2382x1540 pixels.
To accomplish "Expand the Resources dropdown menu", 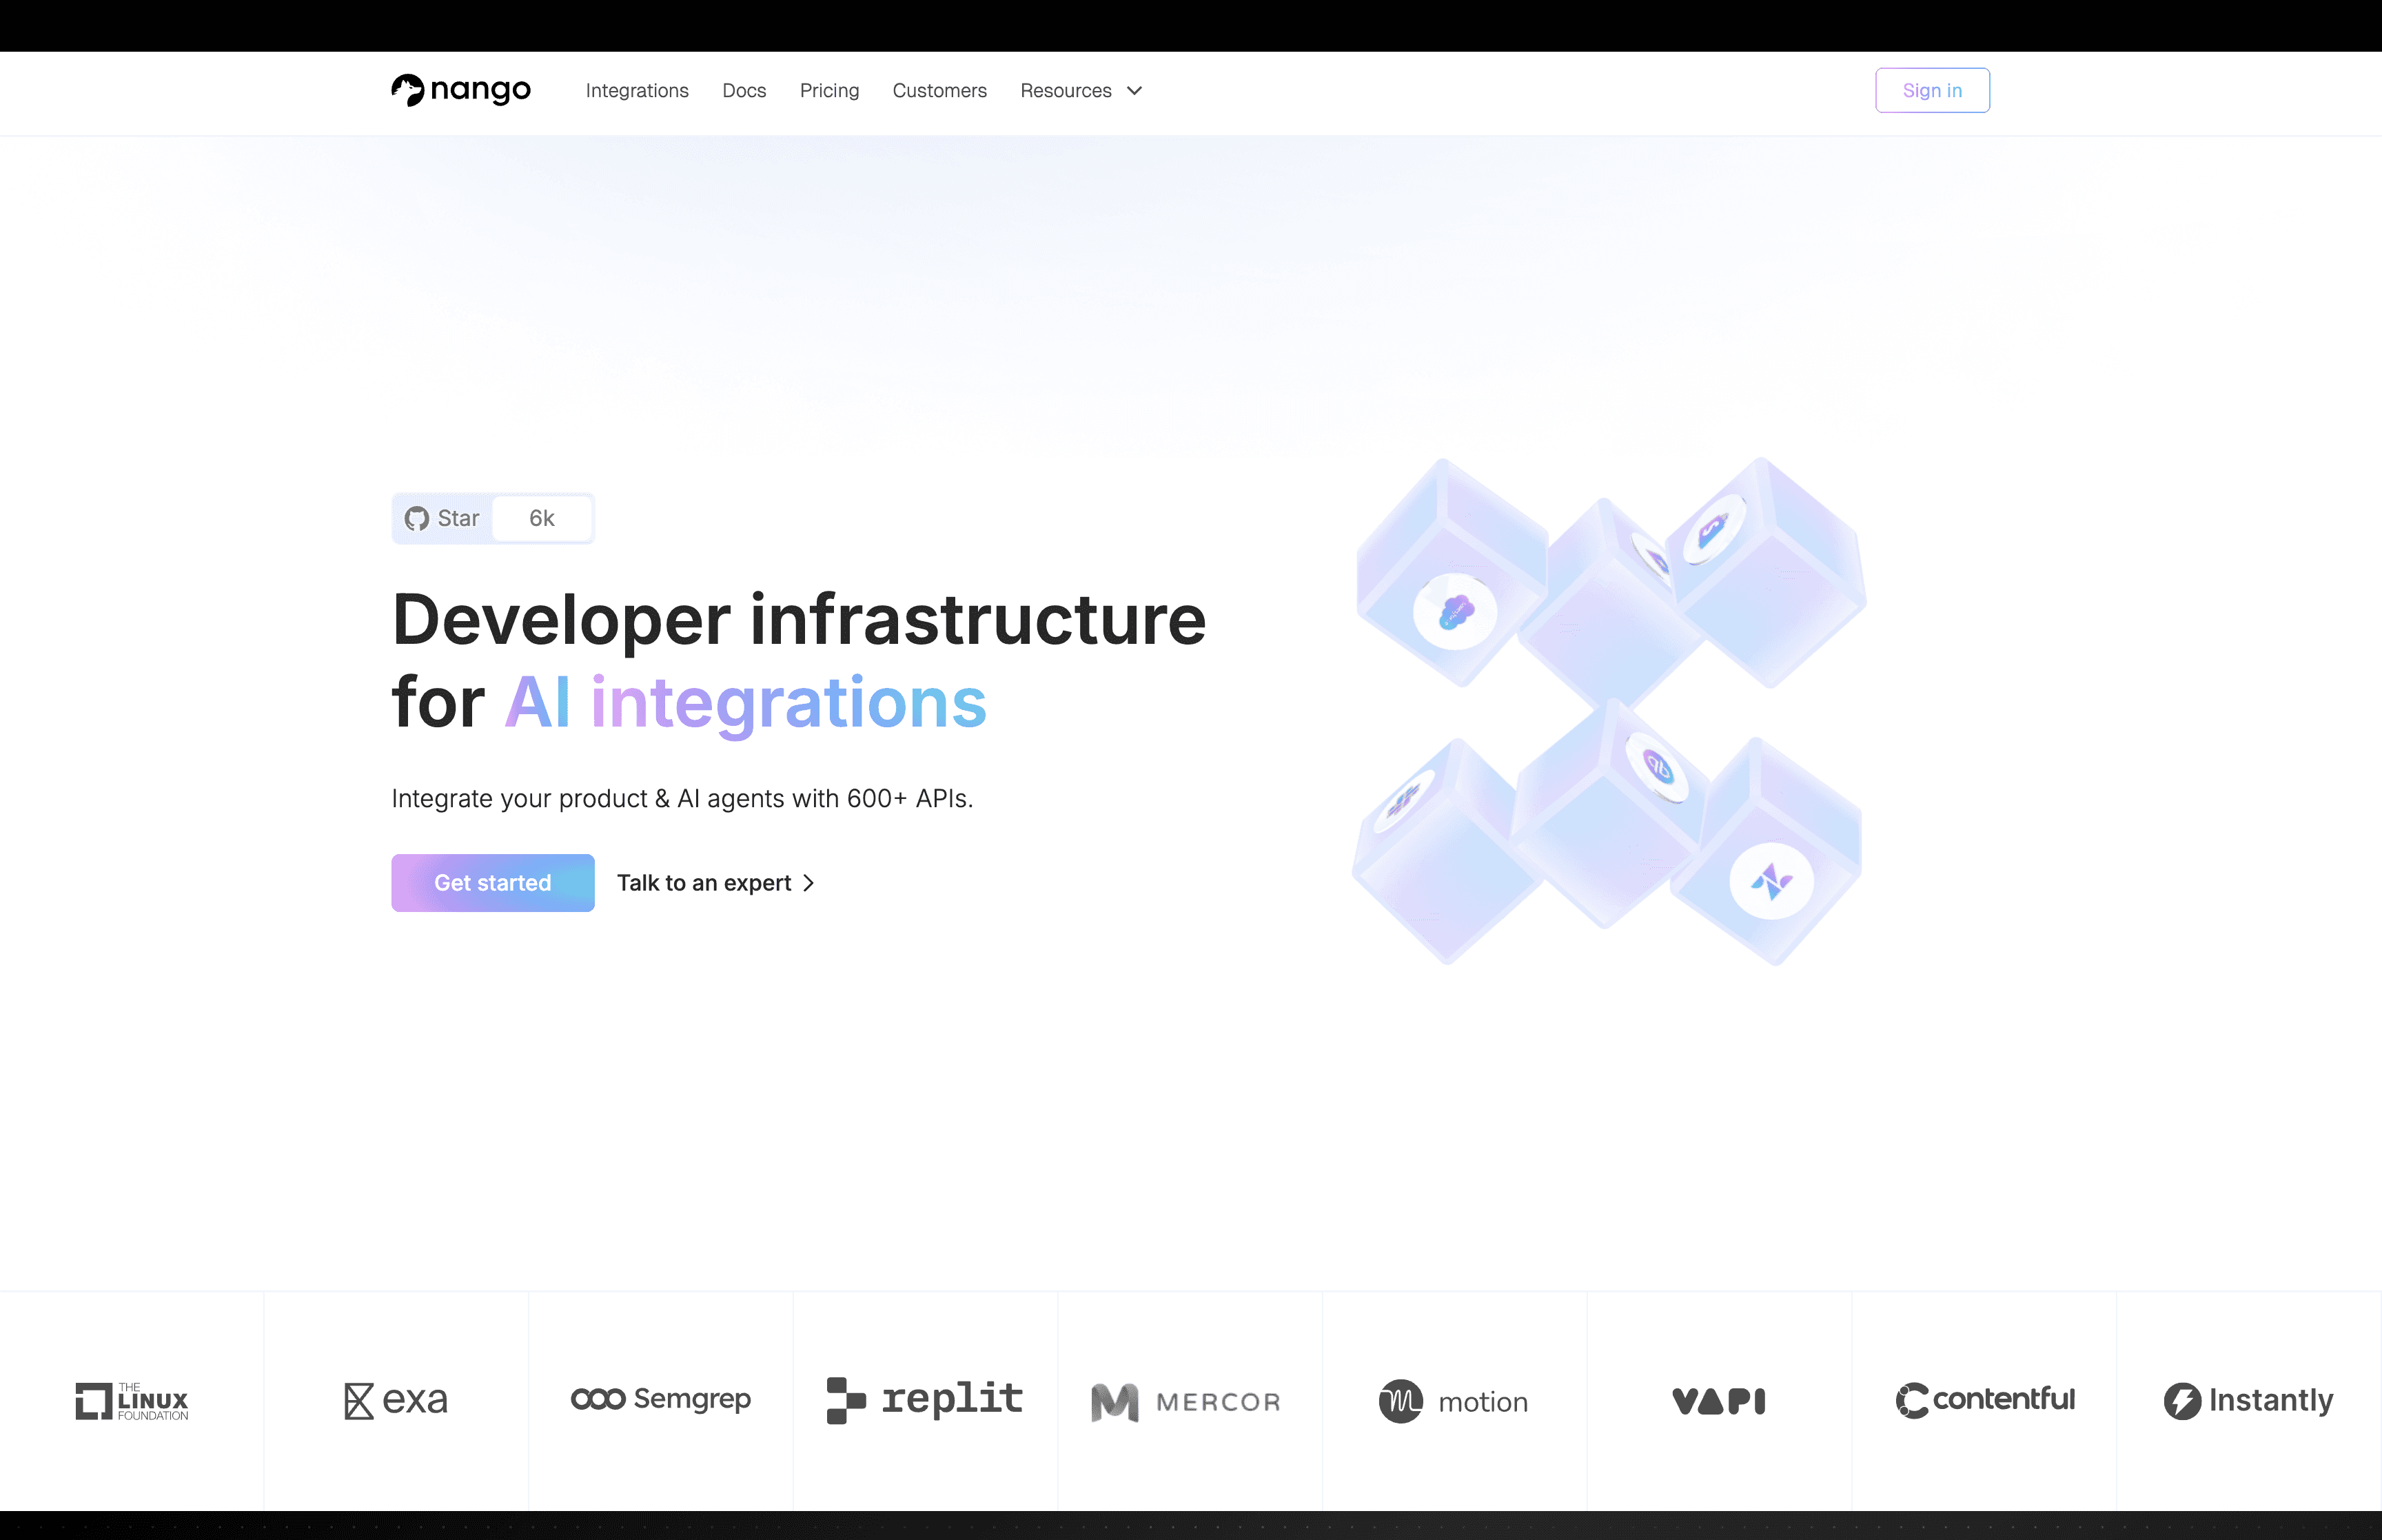I will [x=1066, y=91].
